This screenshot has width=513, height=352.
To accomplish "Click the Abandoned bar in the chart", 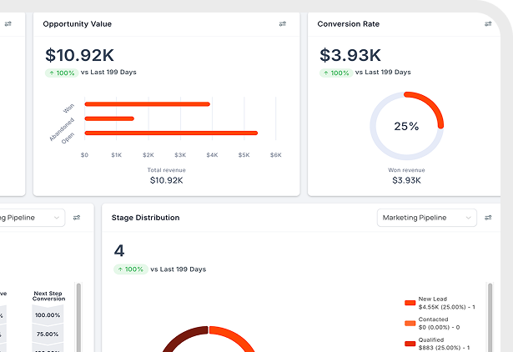I will (x=109, y=118).
